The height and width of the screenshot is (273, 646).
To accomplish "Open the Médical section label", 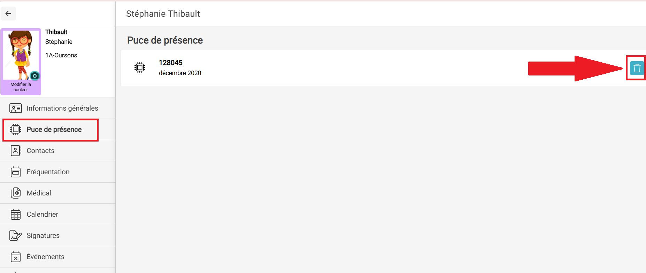I will click(39, 193).
